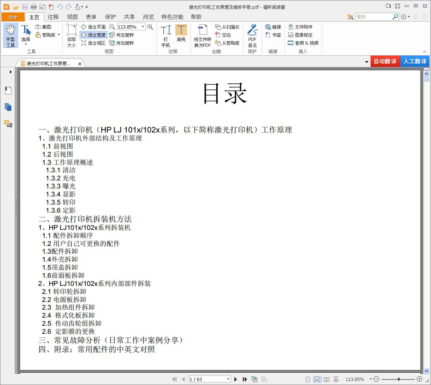Switch to the Protect (保护) ribbon tab
Image resolution: width=431 pixels, height=385 pixels.
click(110, 17)
